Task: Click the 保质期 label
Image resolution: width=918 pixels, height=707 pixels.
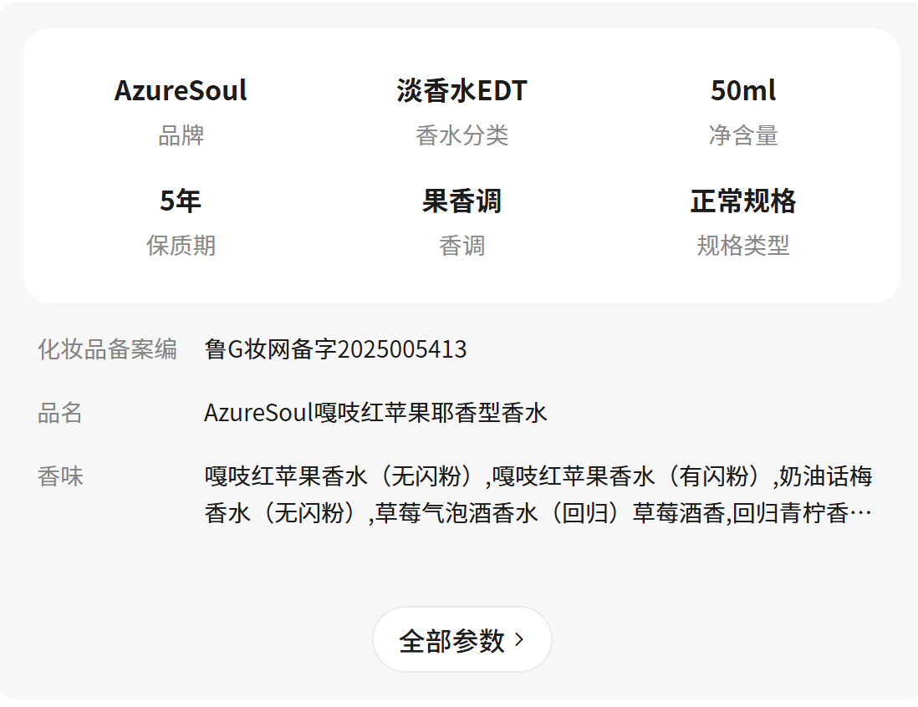Action: [x=181, y=246]
